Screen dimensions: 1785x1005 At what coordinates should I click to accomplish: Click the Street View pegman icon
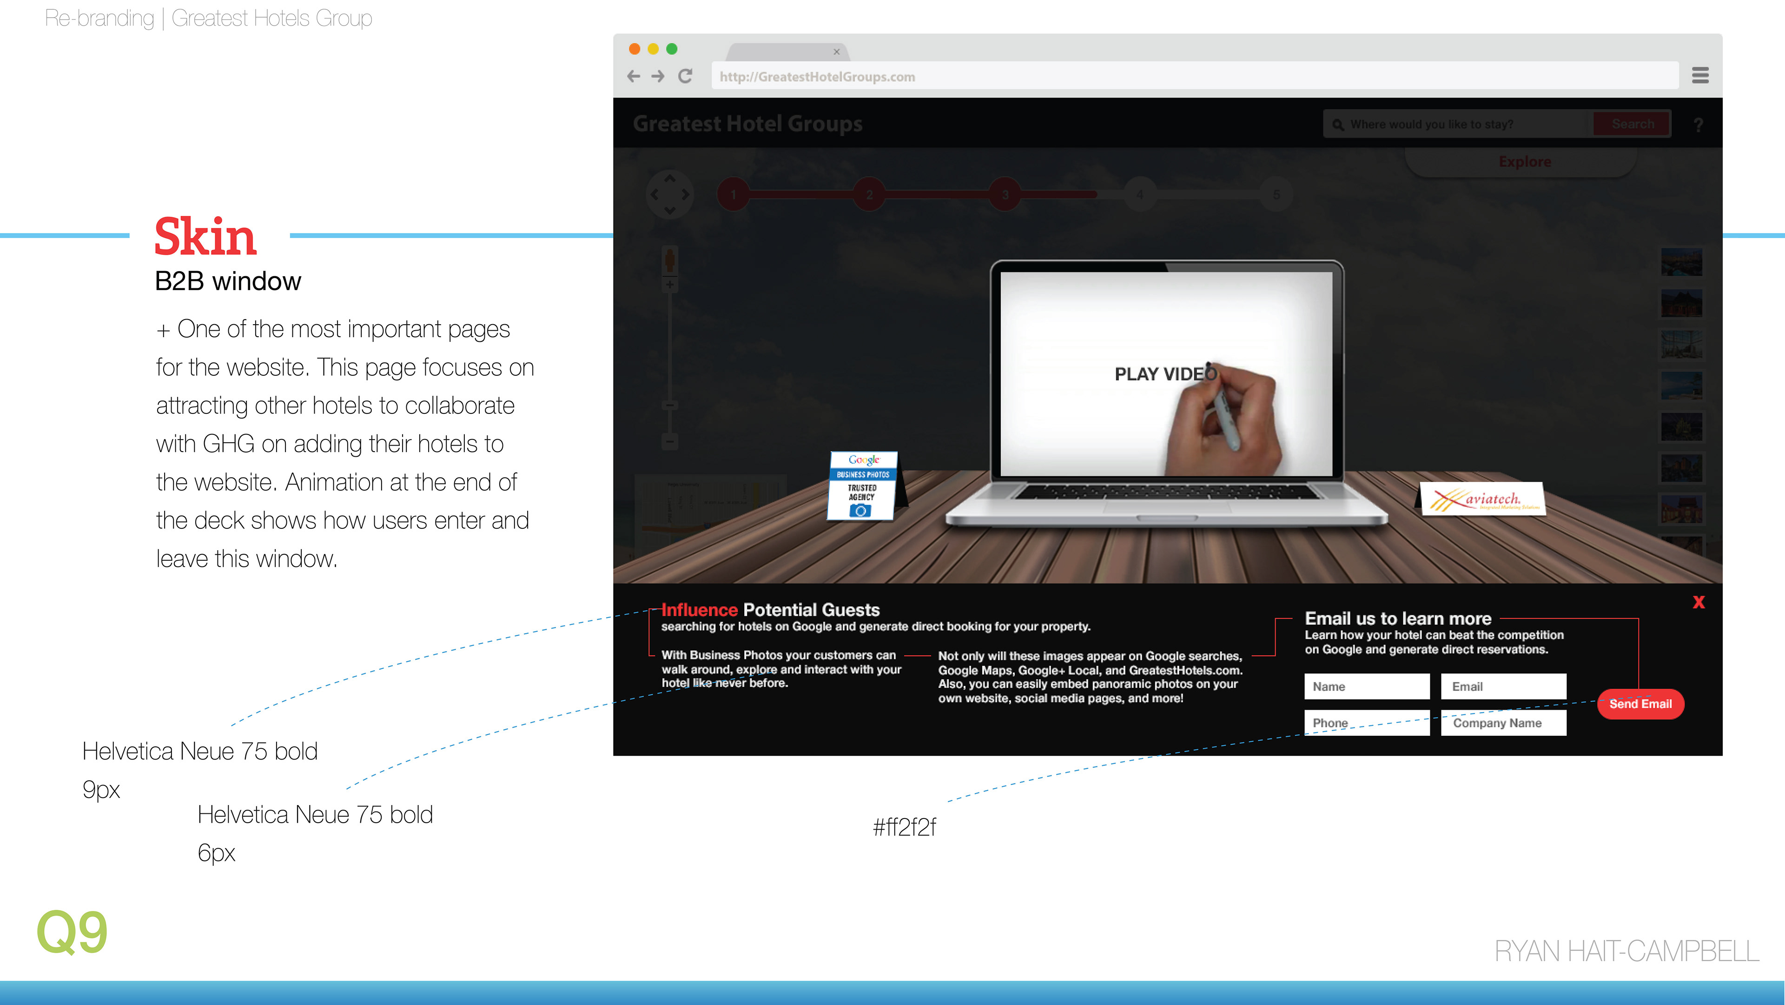(x=669, y=261)
